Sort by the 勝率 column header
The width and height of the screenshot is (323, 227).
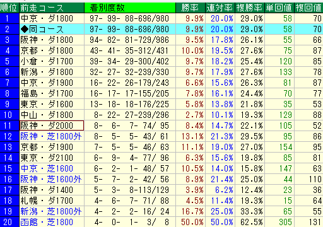191,8
